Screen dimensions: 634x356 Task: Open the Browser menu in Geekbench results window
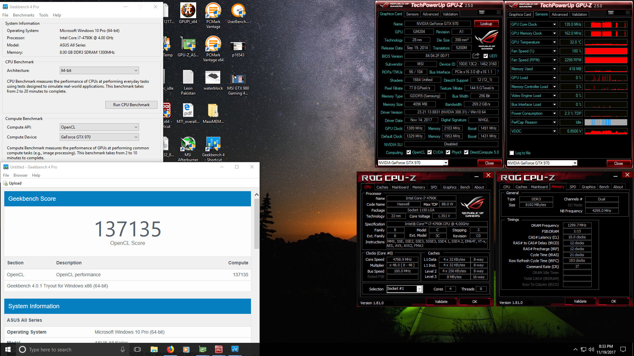[x=20, y=175]
